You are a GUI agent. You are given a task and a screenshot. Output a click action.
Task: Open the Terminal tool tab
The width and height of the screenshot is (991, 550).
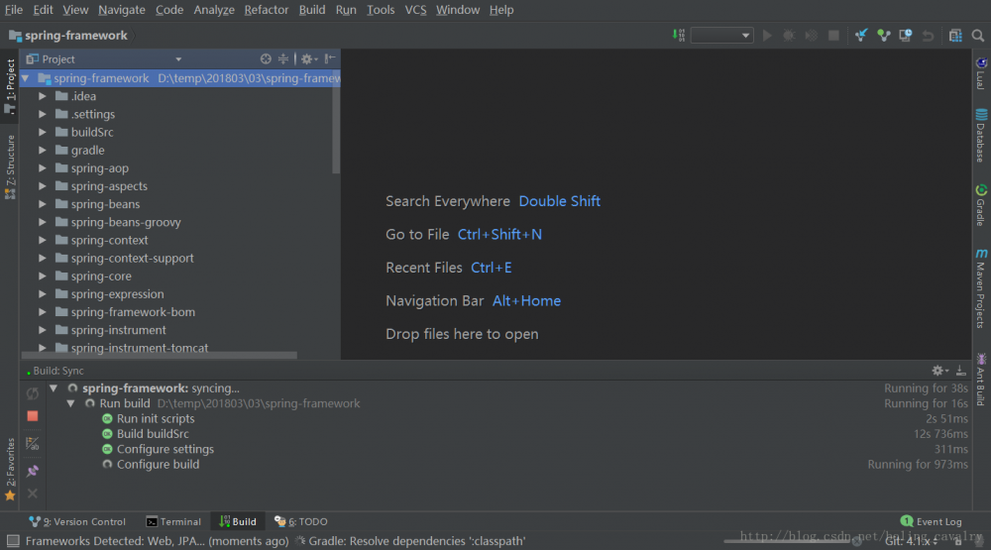tap(173, 522)
